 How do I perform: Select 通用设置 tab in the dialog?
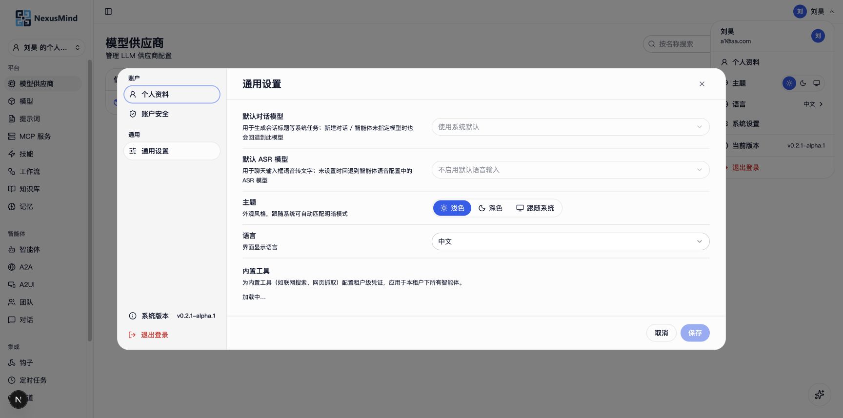click(x=172, y=151)
